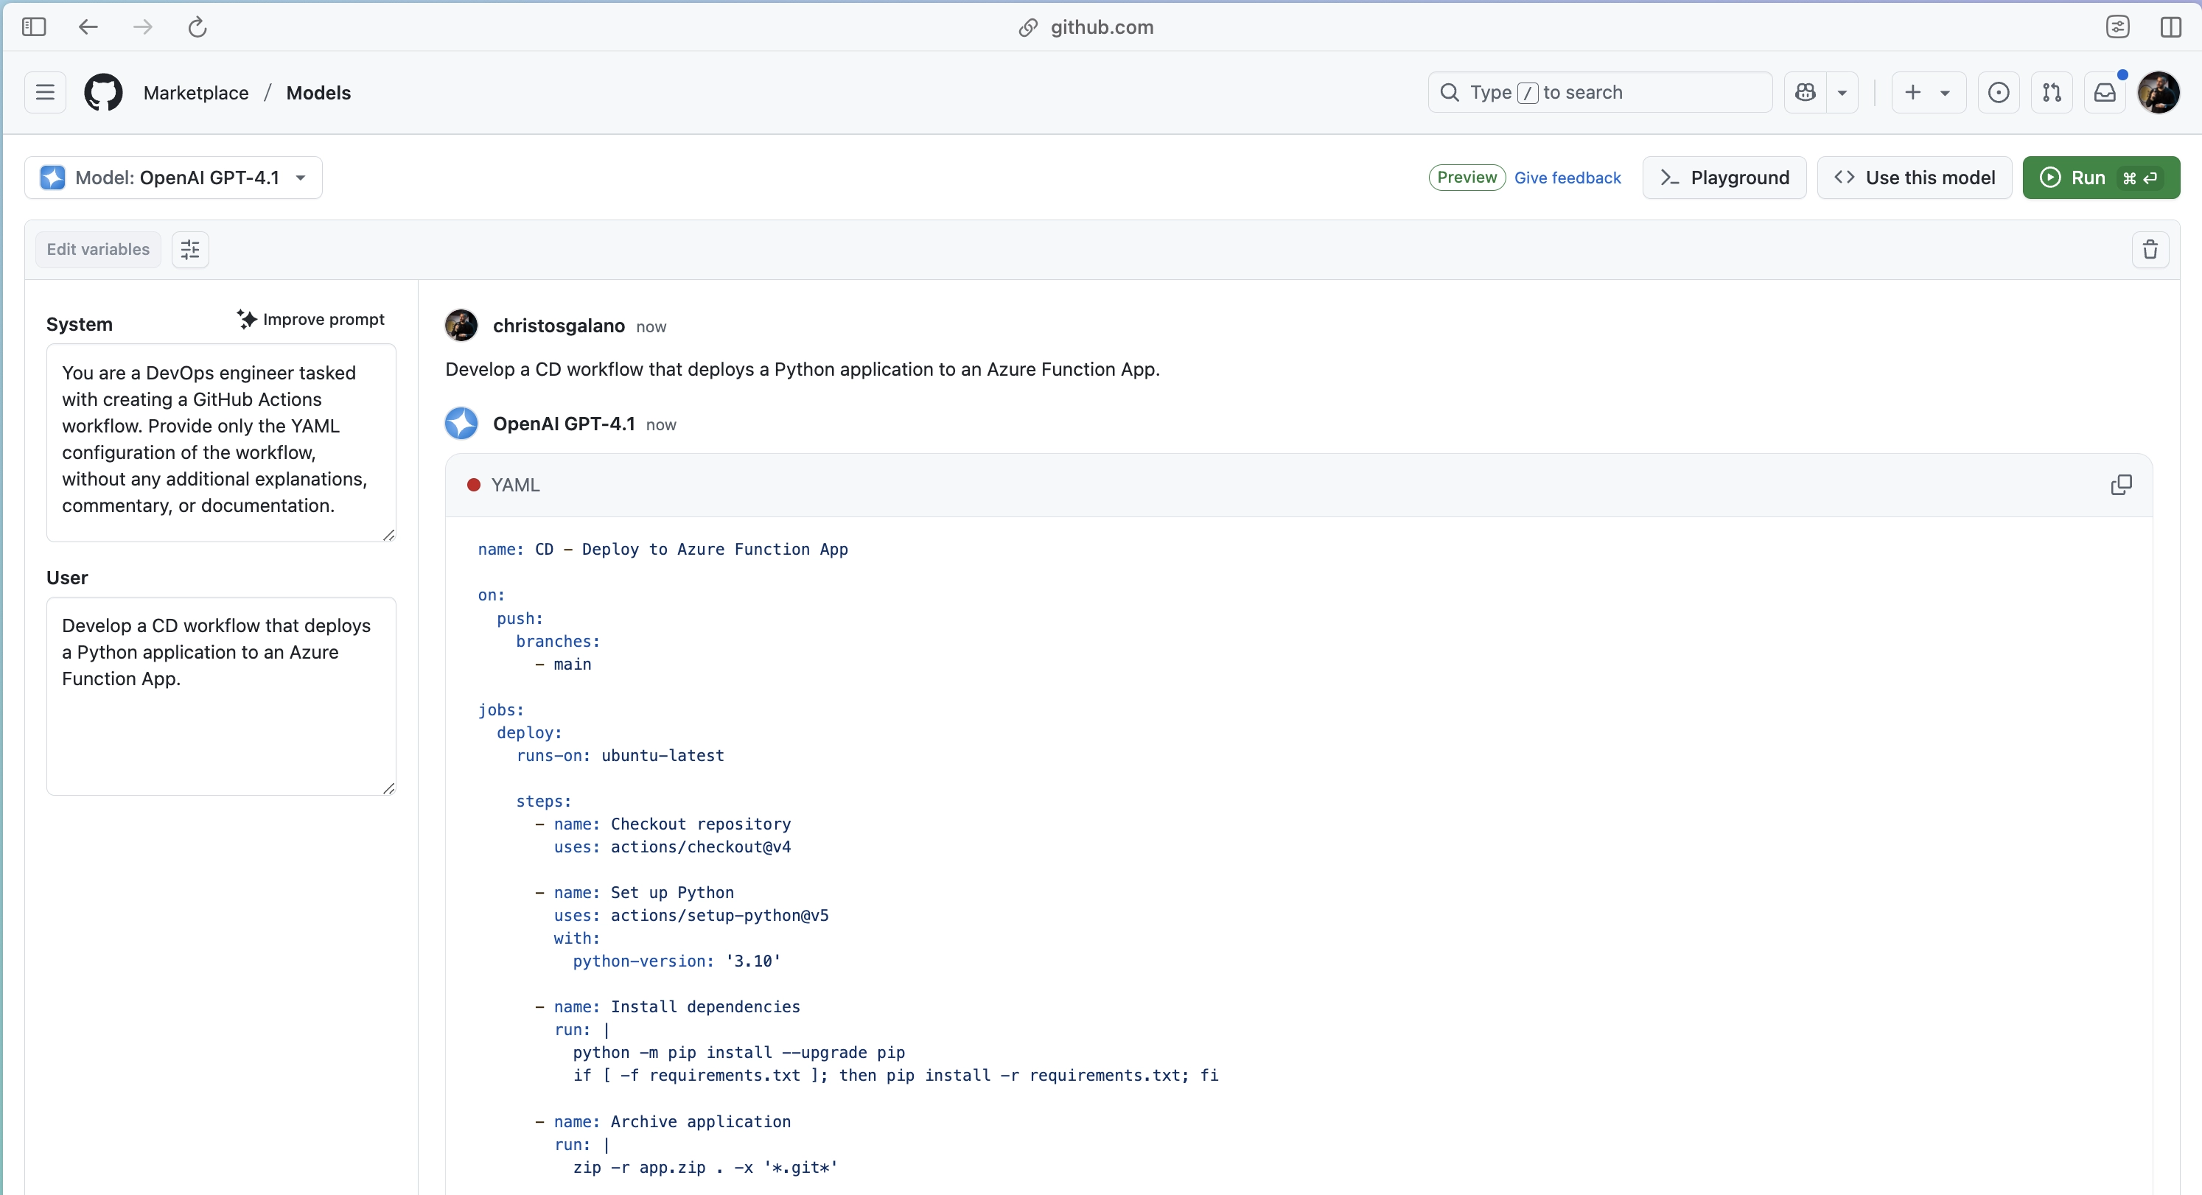Click the 'uses: actions/setup-python@v5' line
The height and width of the screenshot is (1195, 2202).
click(x=691, y=916)
